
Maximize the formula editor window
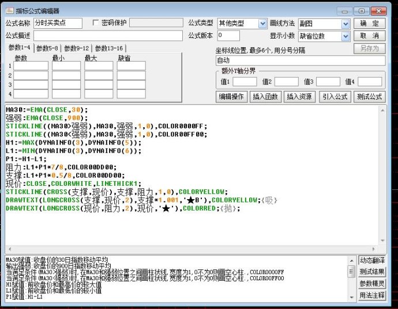[361, 10]
